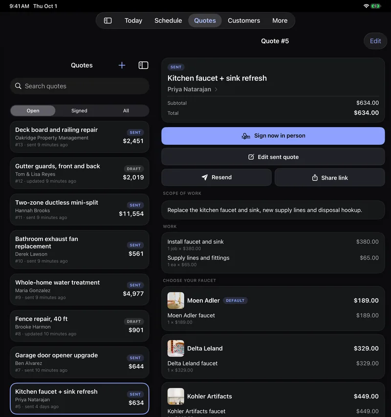Click Edit sent quote button
Screen dimensions: 391x417
tap(273, 157)
